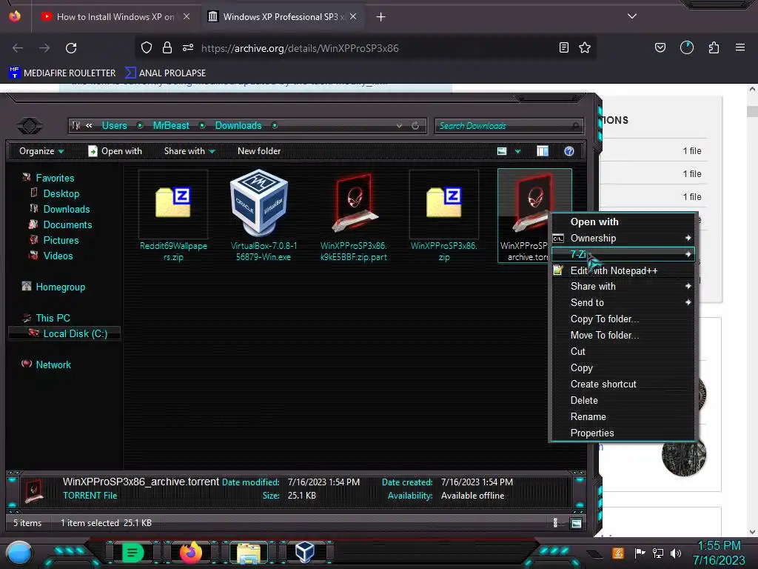This screenshot has width=758, height=569.
Task: Close the Windows XP Professional SP3 tab
Action: [x=353, y=16]
